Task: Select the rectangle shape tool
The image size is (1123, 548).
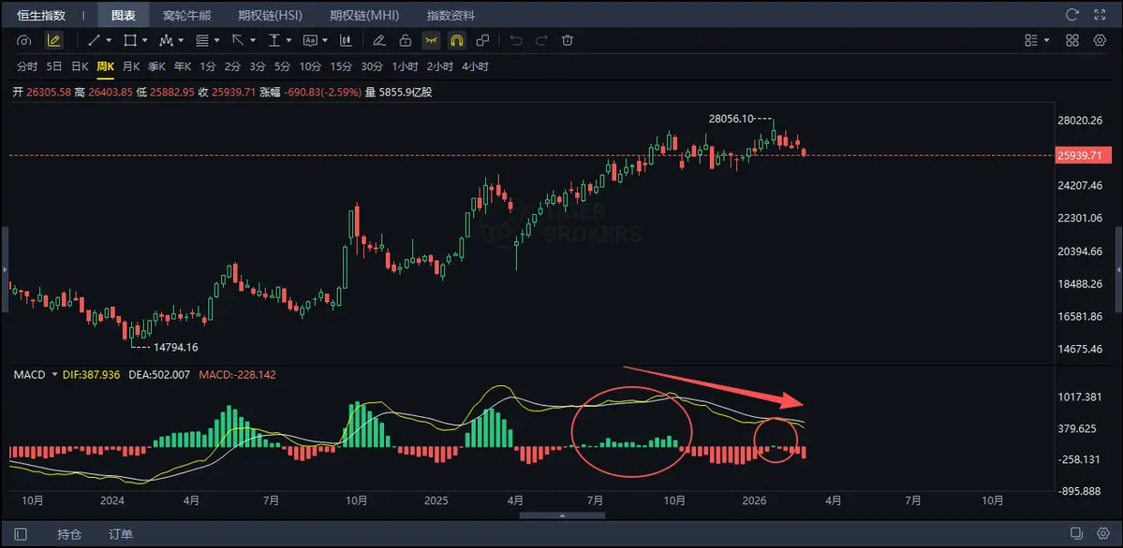Action: 129,41
